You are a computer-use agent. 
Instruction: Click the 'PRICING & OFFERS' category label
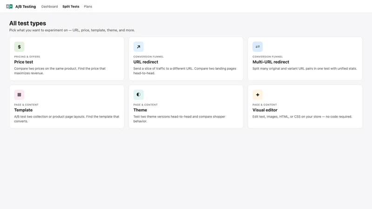(x=27, y=57)
